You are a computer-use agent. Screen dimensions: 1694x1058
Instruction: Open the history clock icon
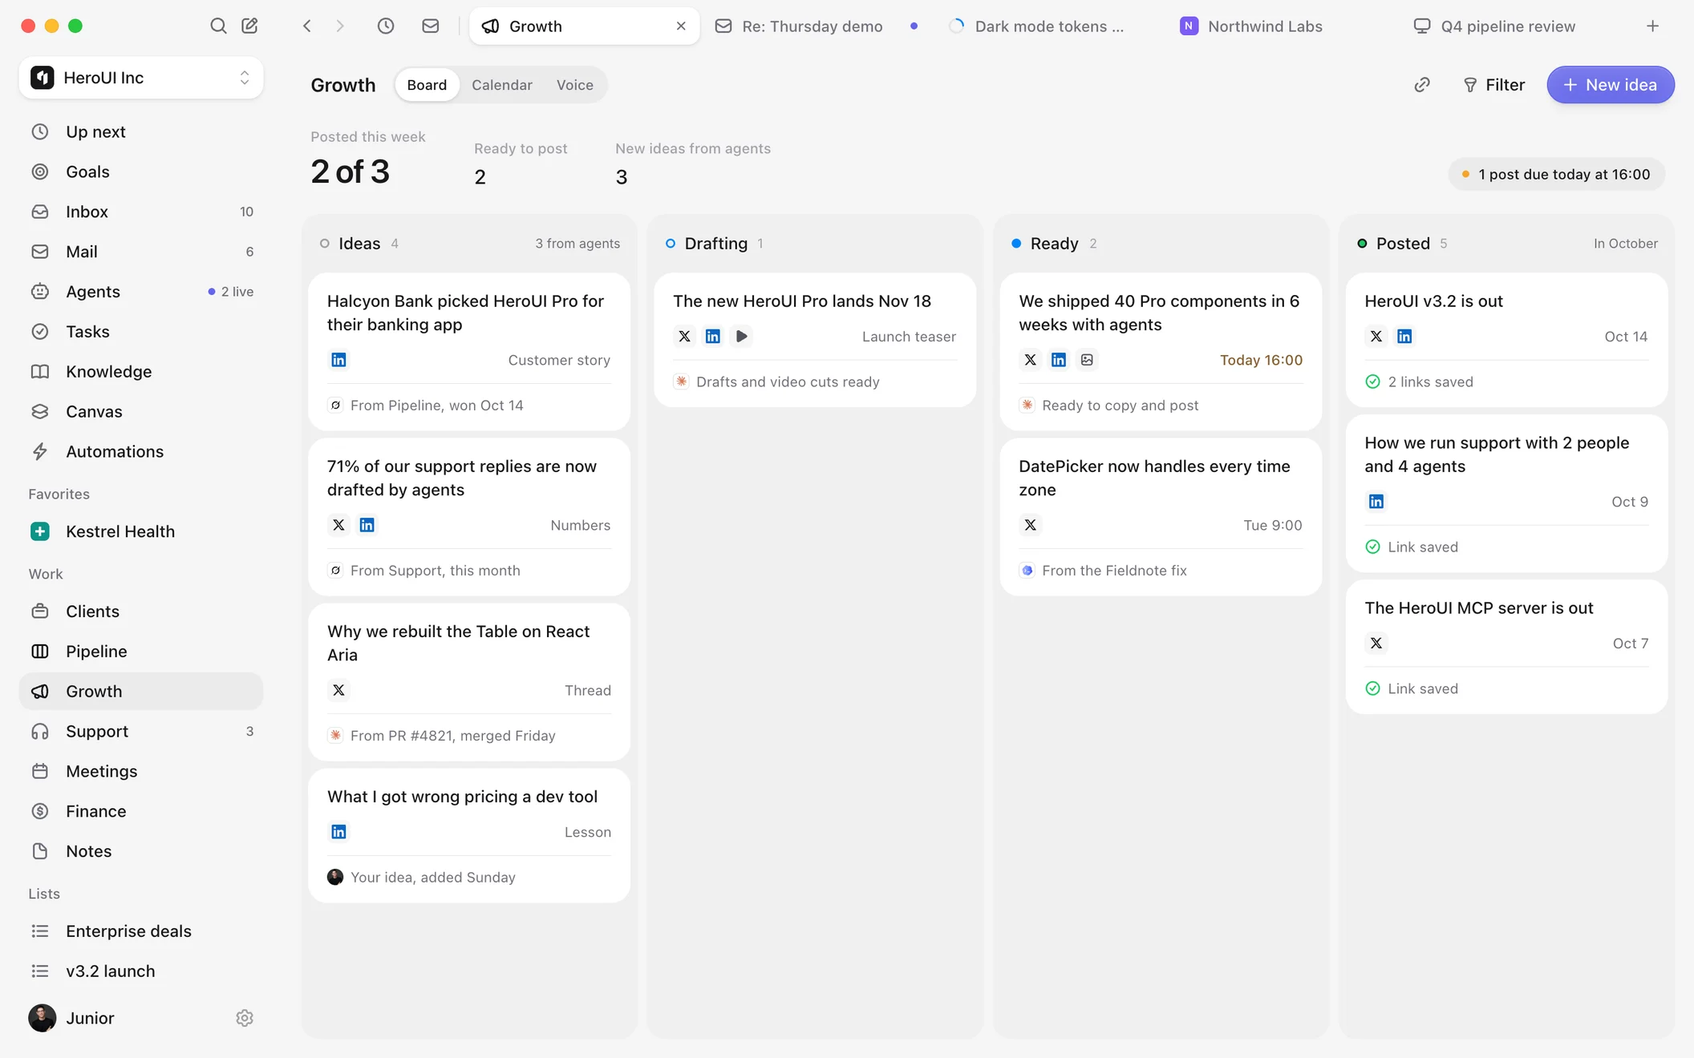[386, 26]
